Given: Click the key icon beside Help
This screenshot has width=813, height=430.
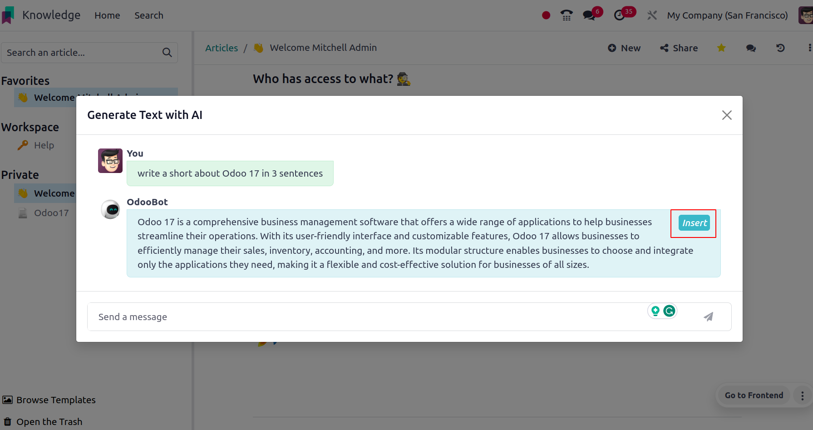Looking at the screenshot, I should 23,145.
